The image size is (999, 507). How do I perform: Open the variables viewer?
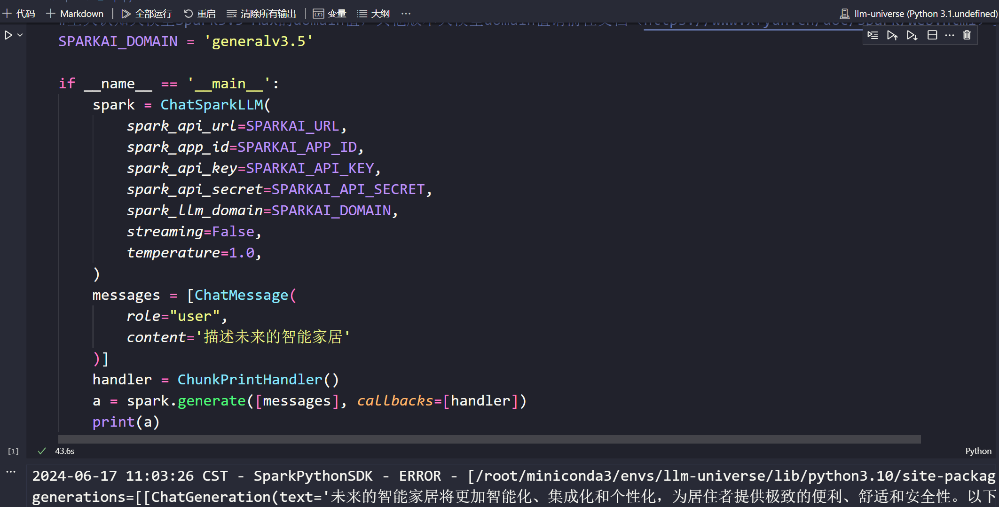pos(330,14)
